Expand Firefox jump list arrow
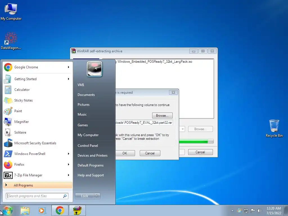The height and width of the screenshot is (216, 288). click(69, 164)
